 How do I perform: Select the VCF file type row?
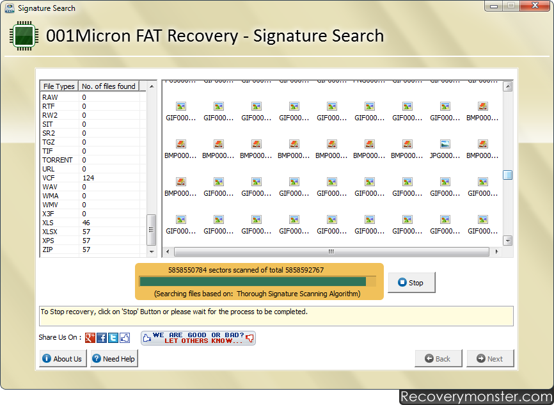point(93,178)
